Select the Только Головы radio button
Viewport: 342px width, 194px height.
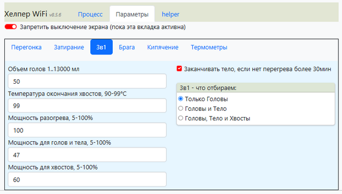tap(181, 99)
